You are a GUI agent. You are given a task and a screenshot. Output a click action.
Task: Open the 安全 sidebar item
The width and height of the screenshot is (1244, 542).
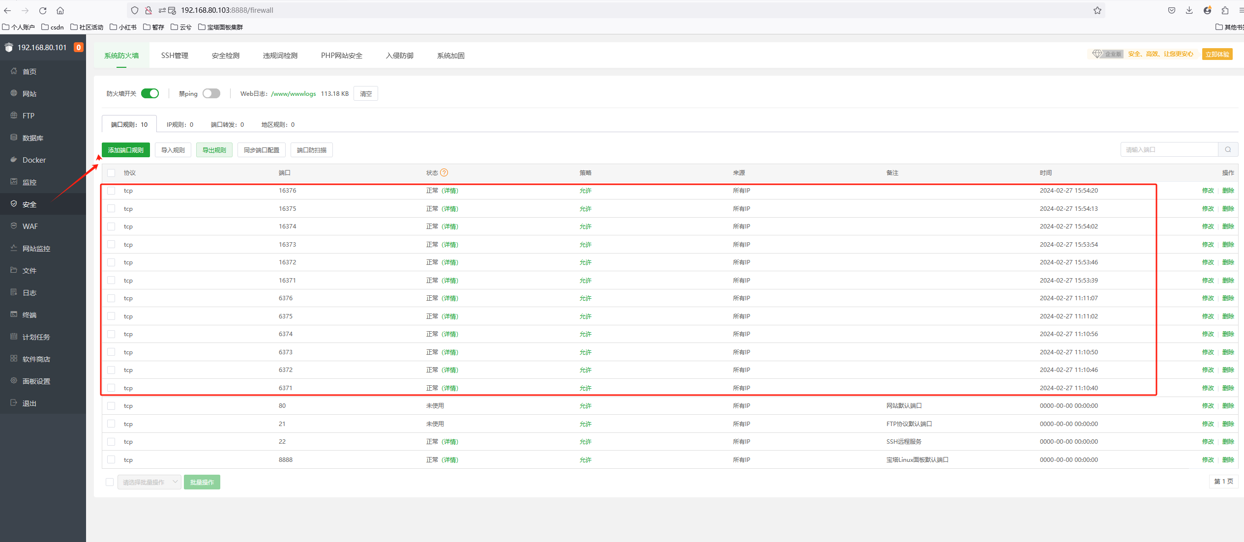pos(43,204)
